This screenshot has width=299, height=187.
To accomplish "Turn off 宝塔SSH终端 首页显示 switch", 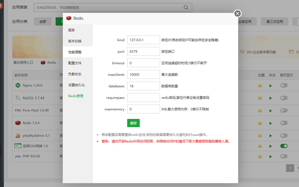I will 284,146.
